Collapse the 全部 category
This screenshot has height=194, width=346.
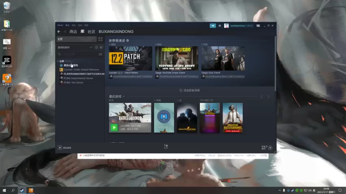58,61
